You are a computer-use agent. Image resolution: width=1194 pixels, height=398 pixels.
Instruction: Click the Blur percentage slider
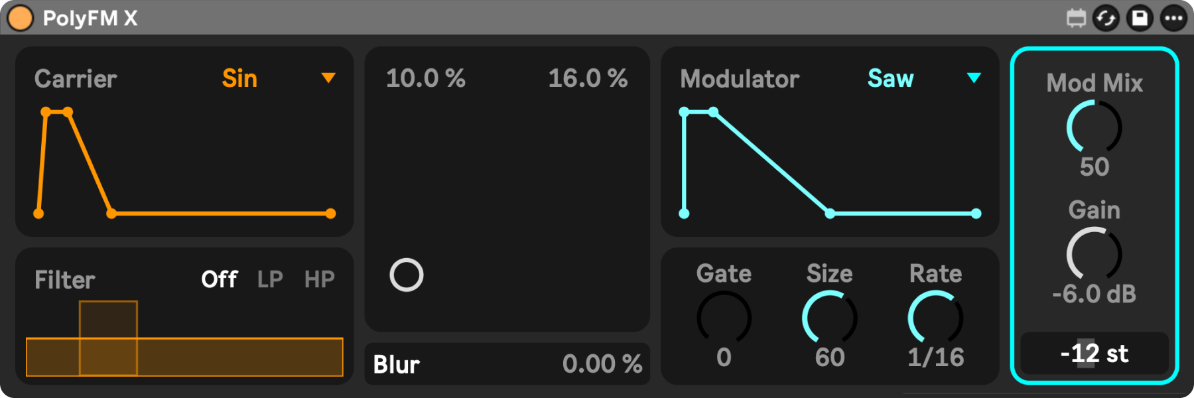(x=507, y=364)
